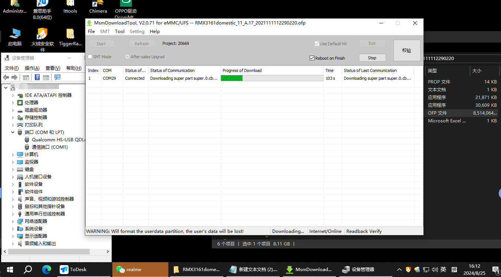The image size is (501, 277).
Task: Open the 新建文本文档 taskbar item
Action: coord(253,270)
